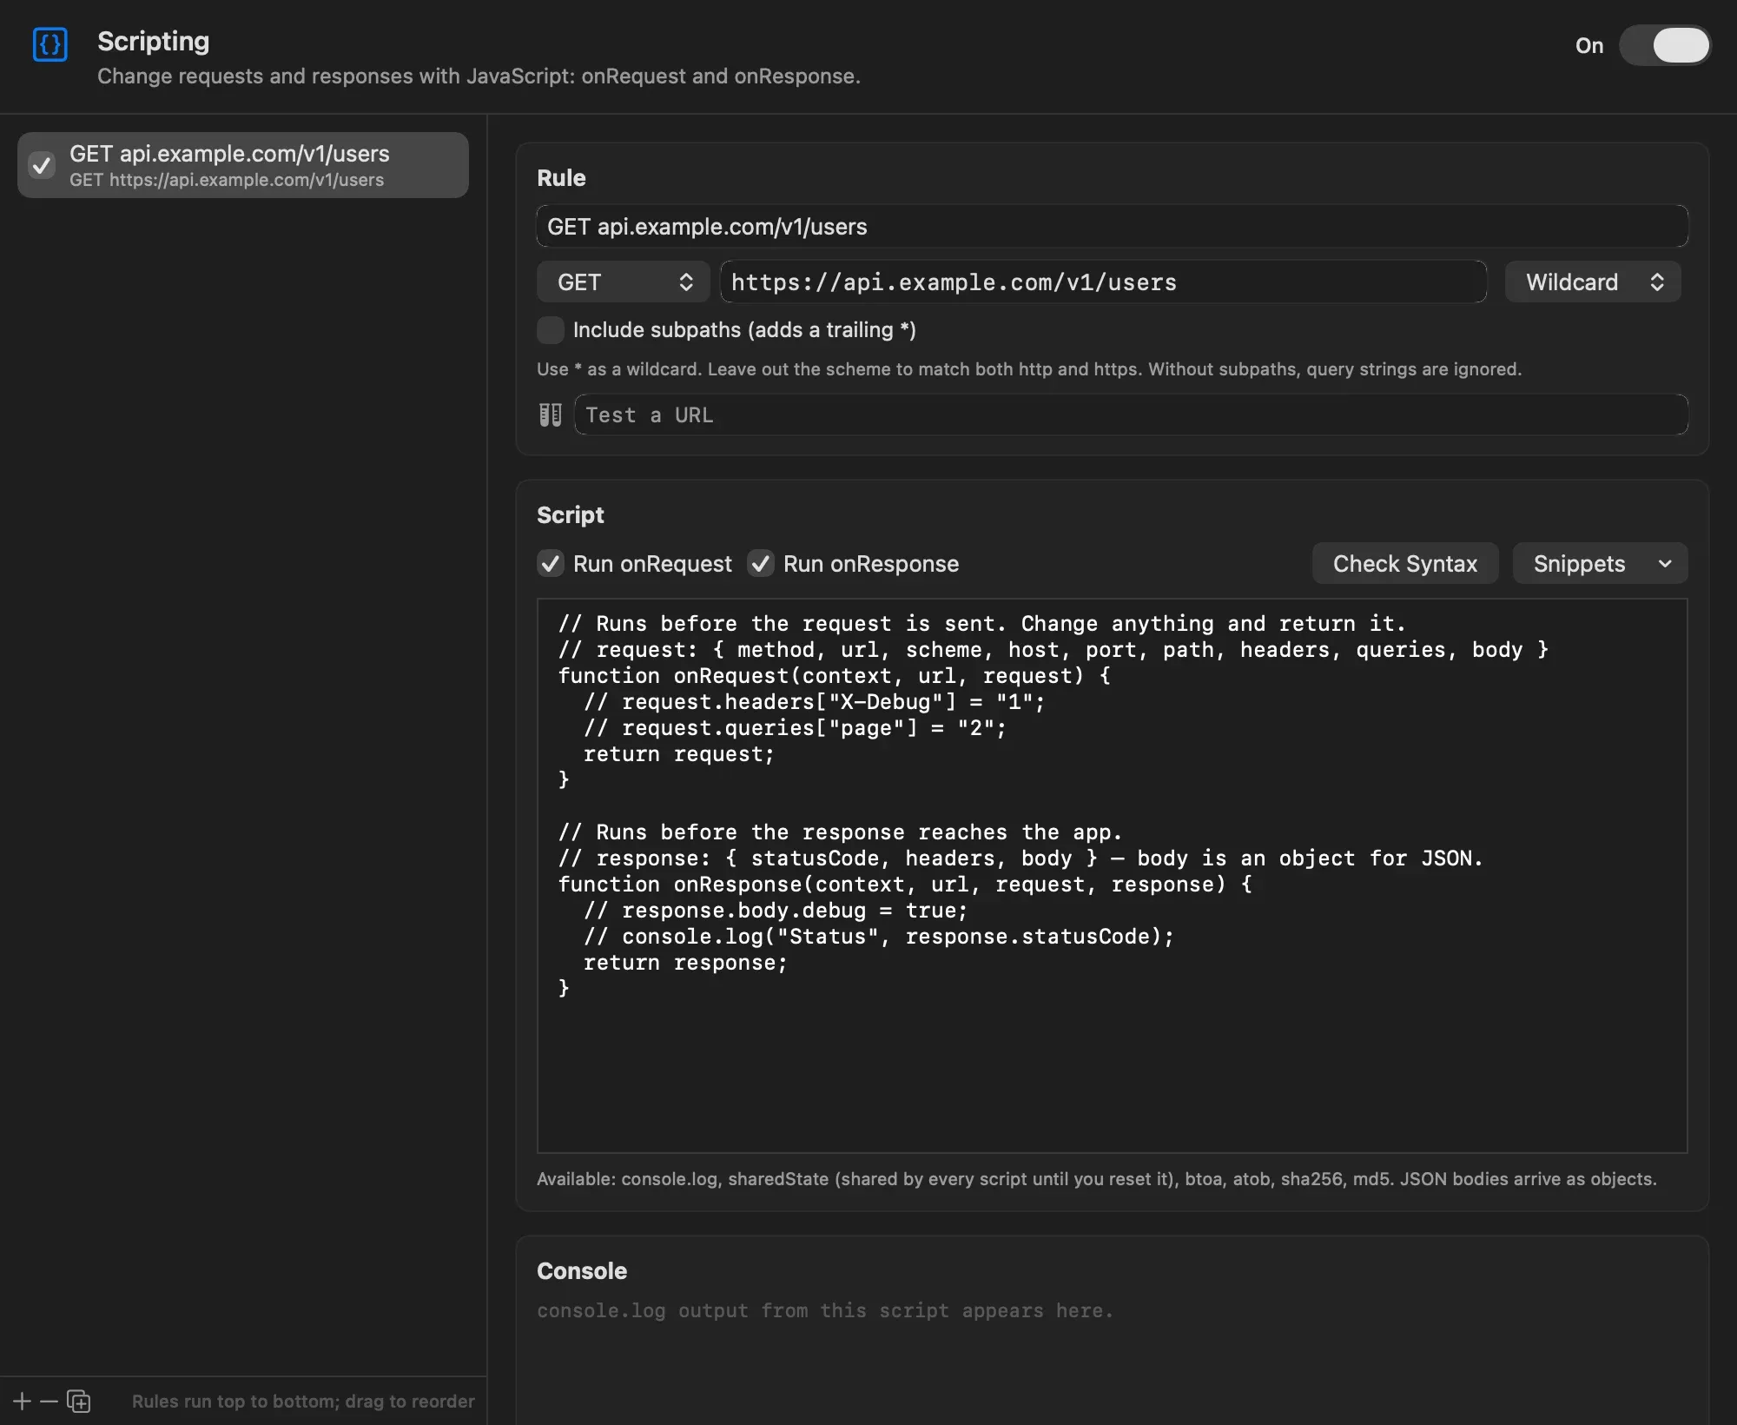Click 'function onResponse(context, url, request, response) {' line
The width and height of the screenshot is (1737, 1425).
(905, 885)
